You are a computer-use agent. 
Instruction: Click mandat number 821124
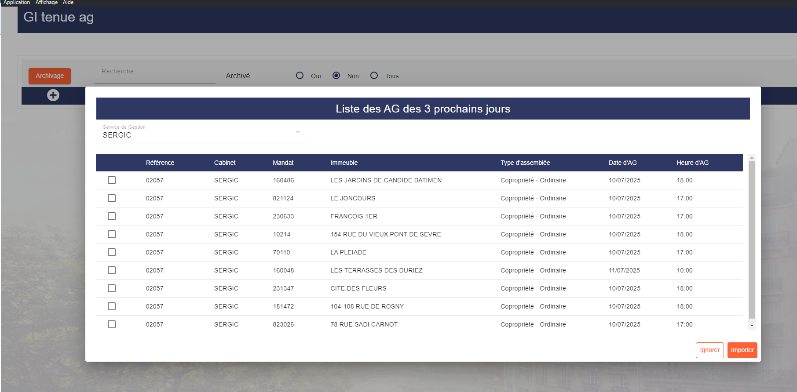[x=283, y=198]
